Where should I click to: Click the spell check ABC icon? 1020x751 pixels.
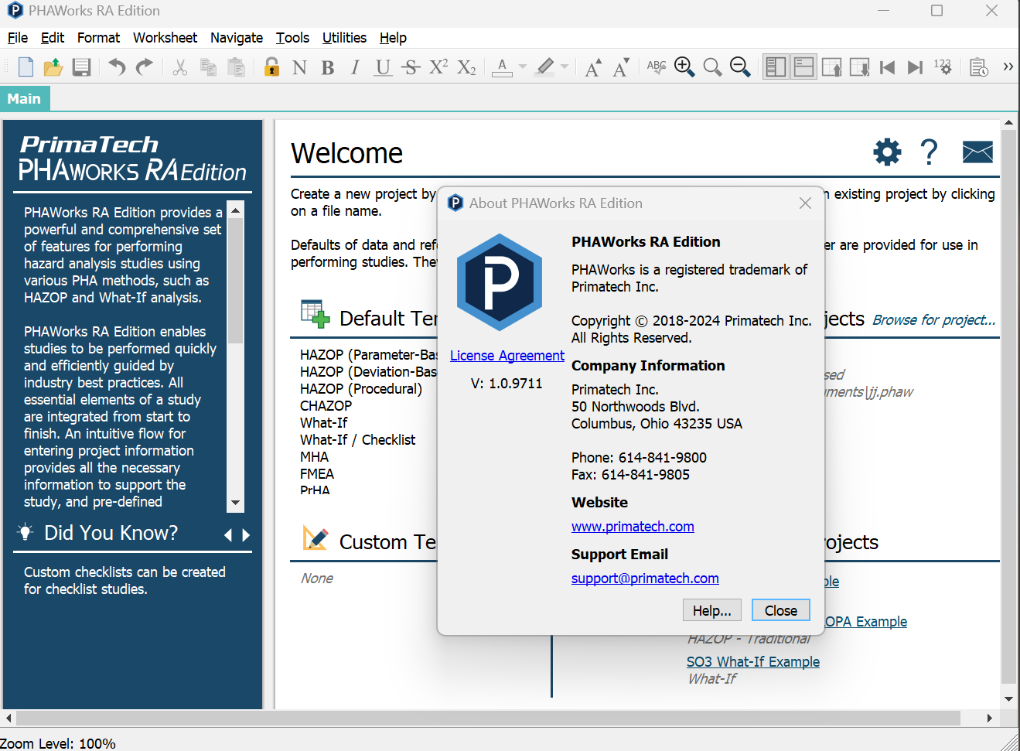(657, 67)
